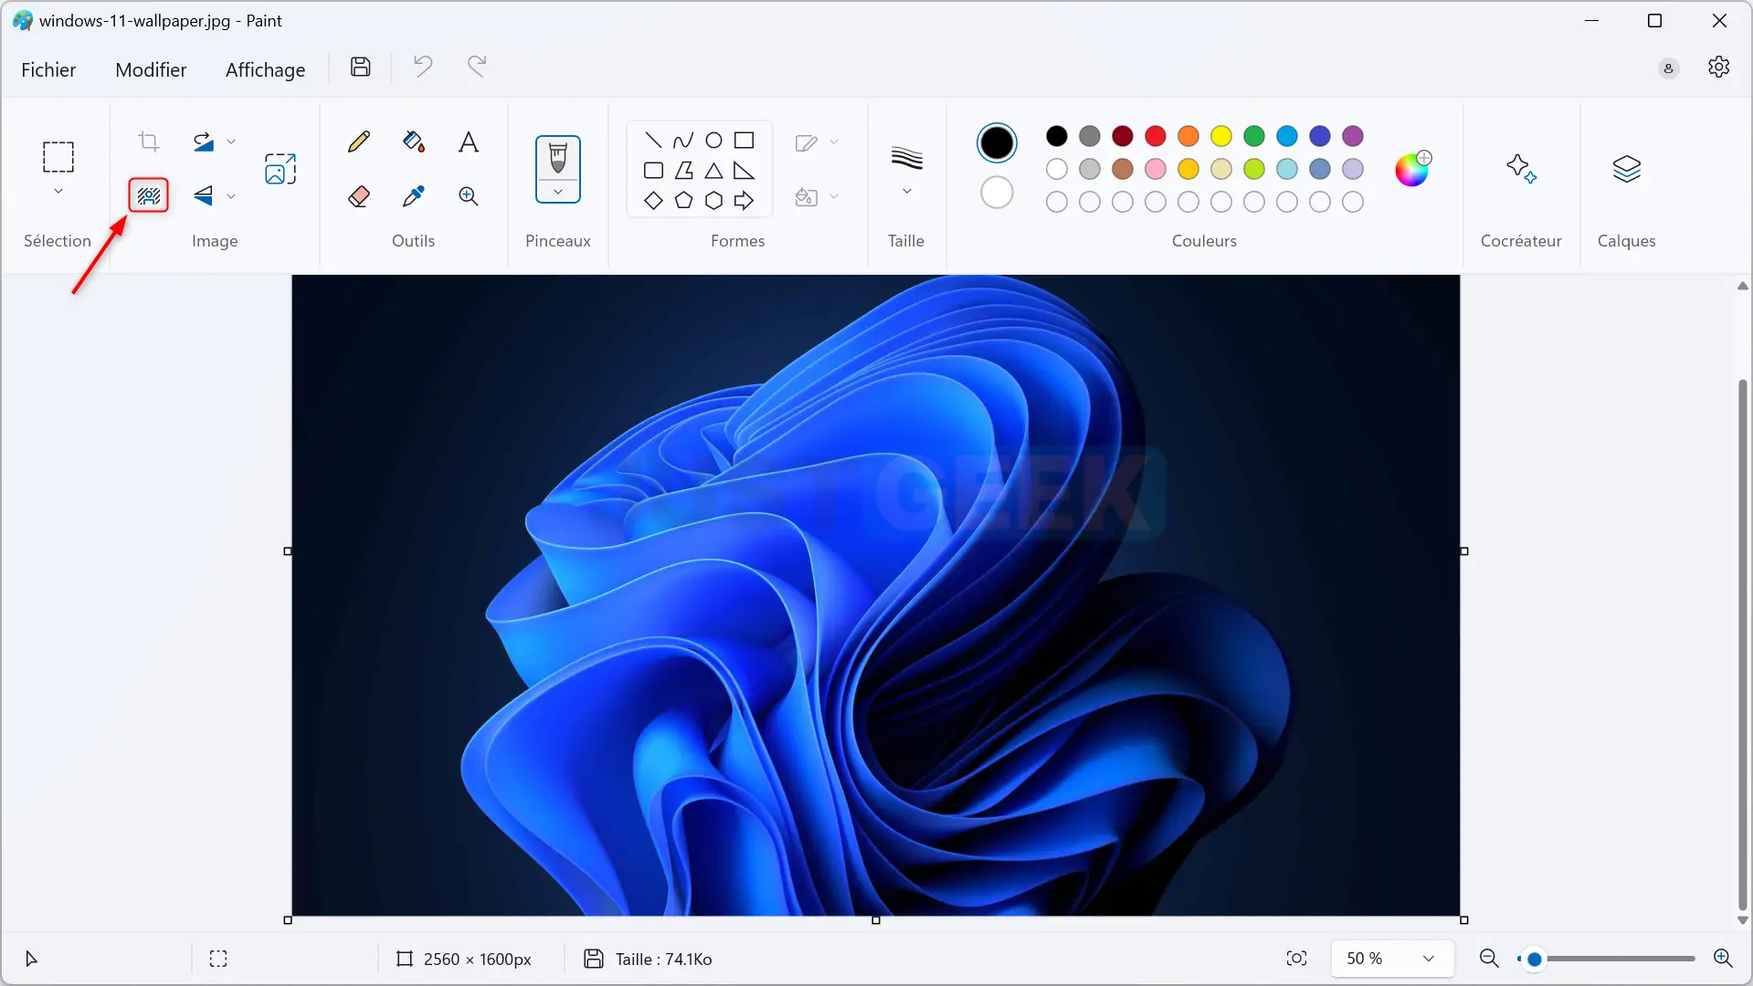This screenshot has width=1753, height=986.
Task: Expand the Flip options chevron
Action: tap(231, 196)
